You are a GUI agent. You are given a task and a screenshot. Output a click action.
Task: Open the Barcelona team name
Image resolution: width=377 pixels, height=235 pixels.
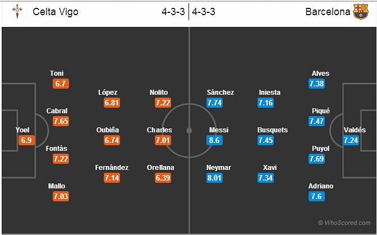pos(328,12)
